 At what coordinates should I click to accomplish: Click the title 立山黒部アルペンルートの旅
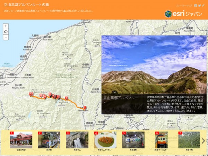click(27, 5)
